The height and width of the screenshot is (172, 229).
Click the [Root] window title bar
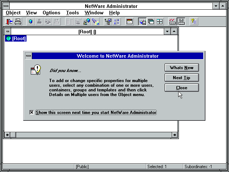[x=87, y=32]
